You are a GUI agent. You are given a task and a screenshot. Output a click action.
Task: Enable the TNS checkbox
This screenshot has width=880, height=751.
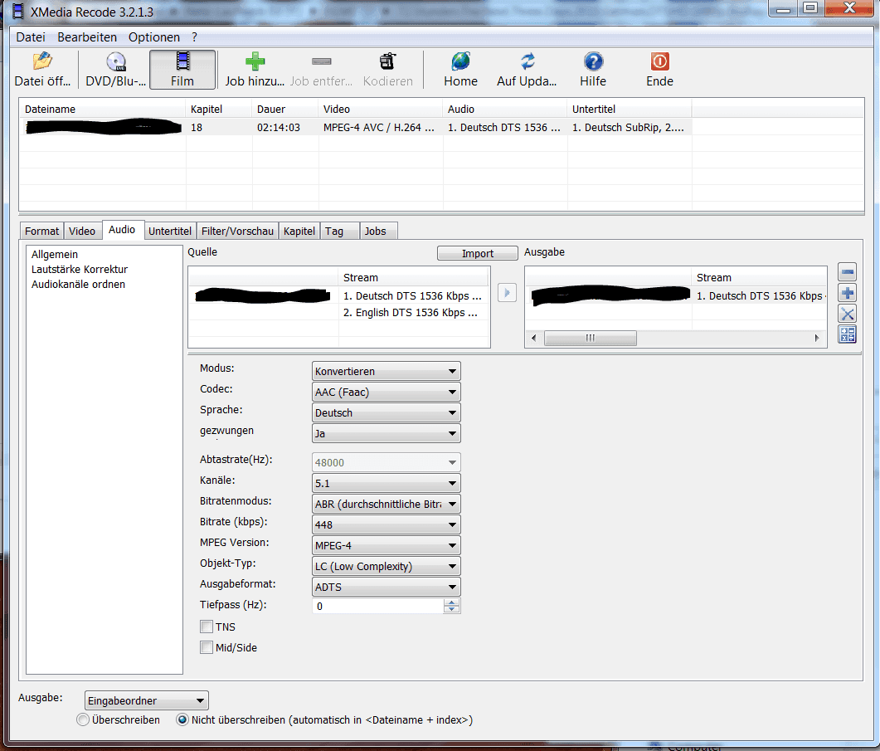(x=207, y=627)
